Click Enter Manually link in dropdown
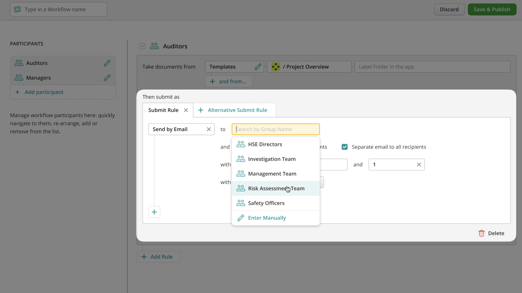Screen dimensions: 522x293 tap(267, 218)
